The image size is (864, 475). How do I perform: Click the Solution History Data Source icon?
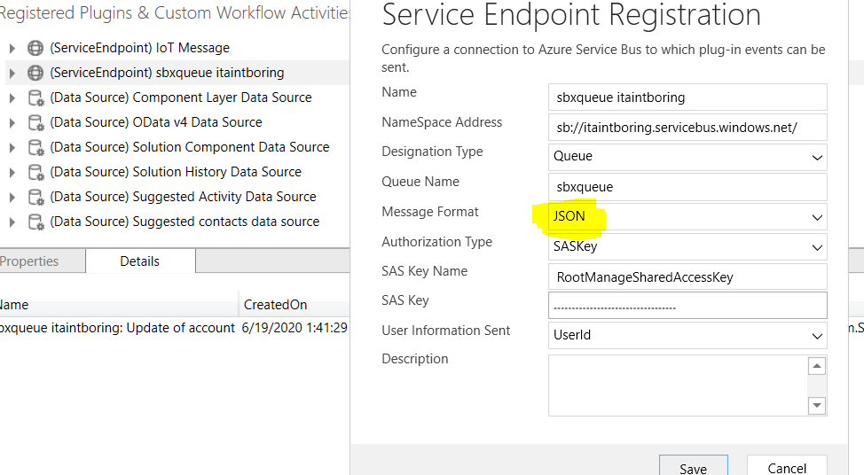tap(35, 172)
